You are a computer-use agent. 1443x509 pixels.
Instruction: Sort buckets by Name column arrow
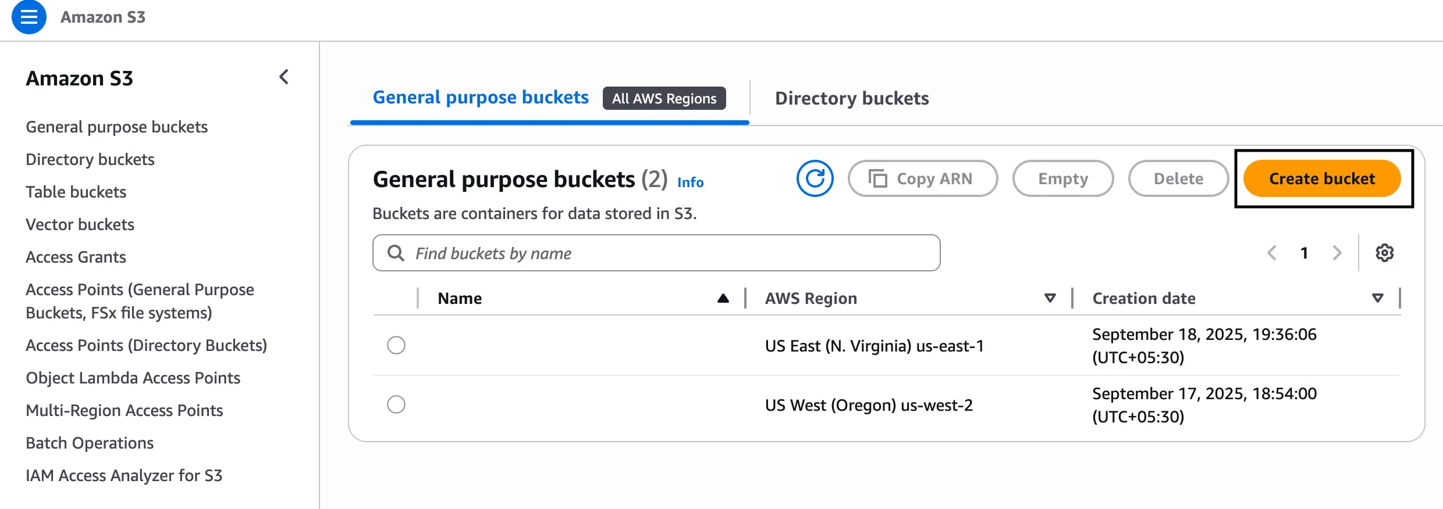[x=723, y=298]
